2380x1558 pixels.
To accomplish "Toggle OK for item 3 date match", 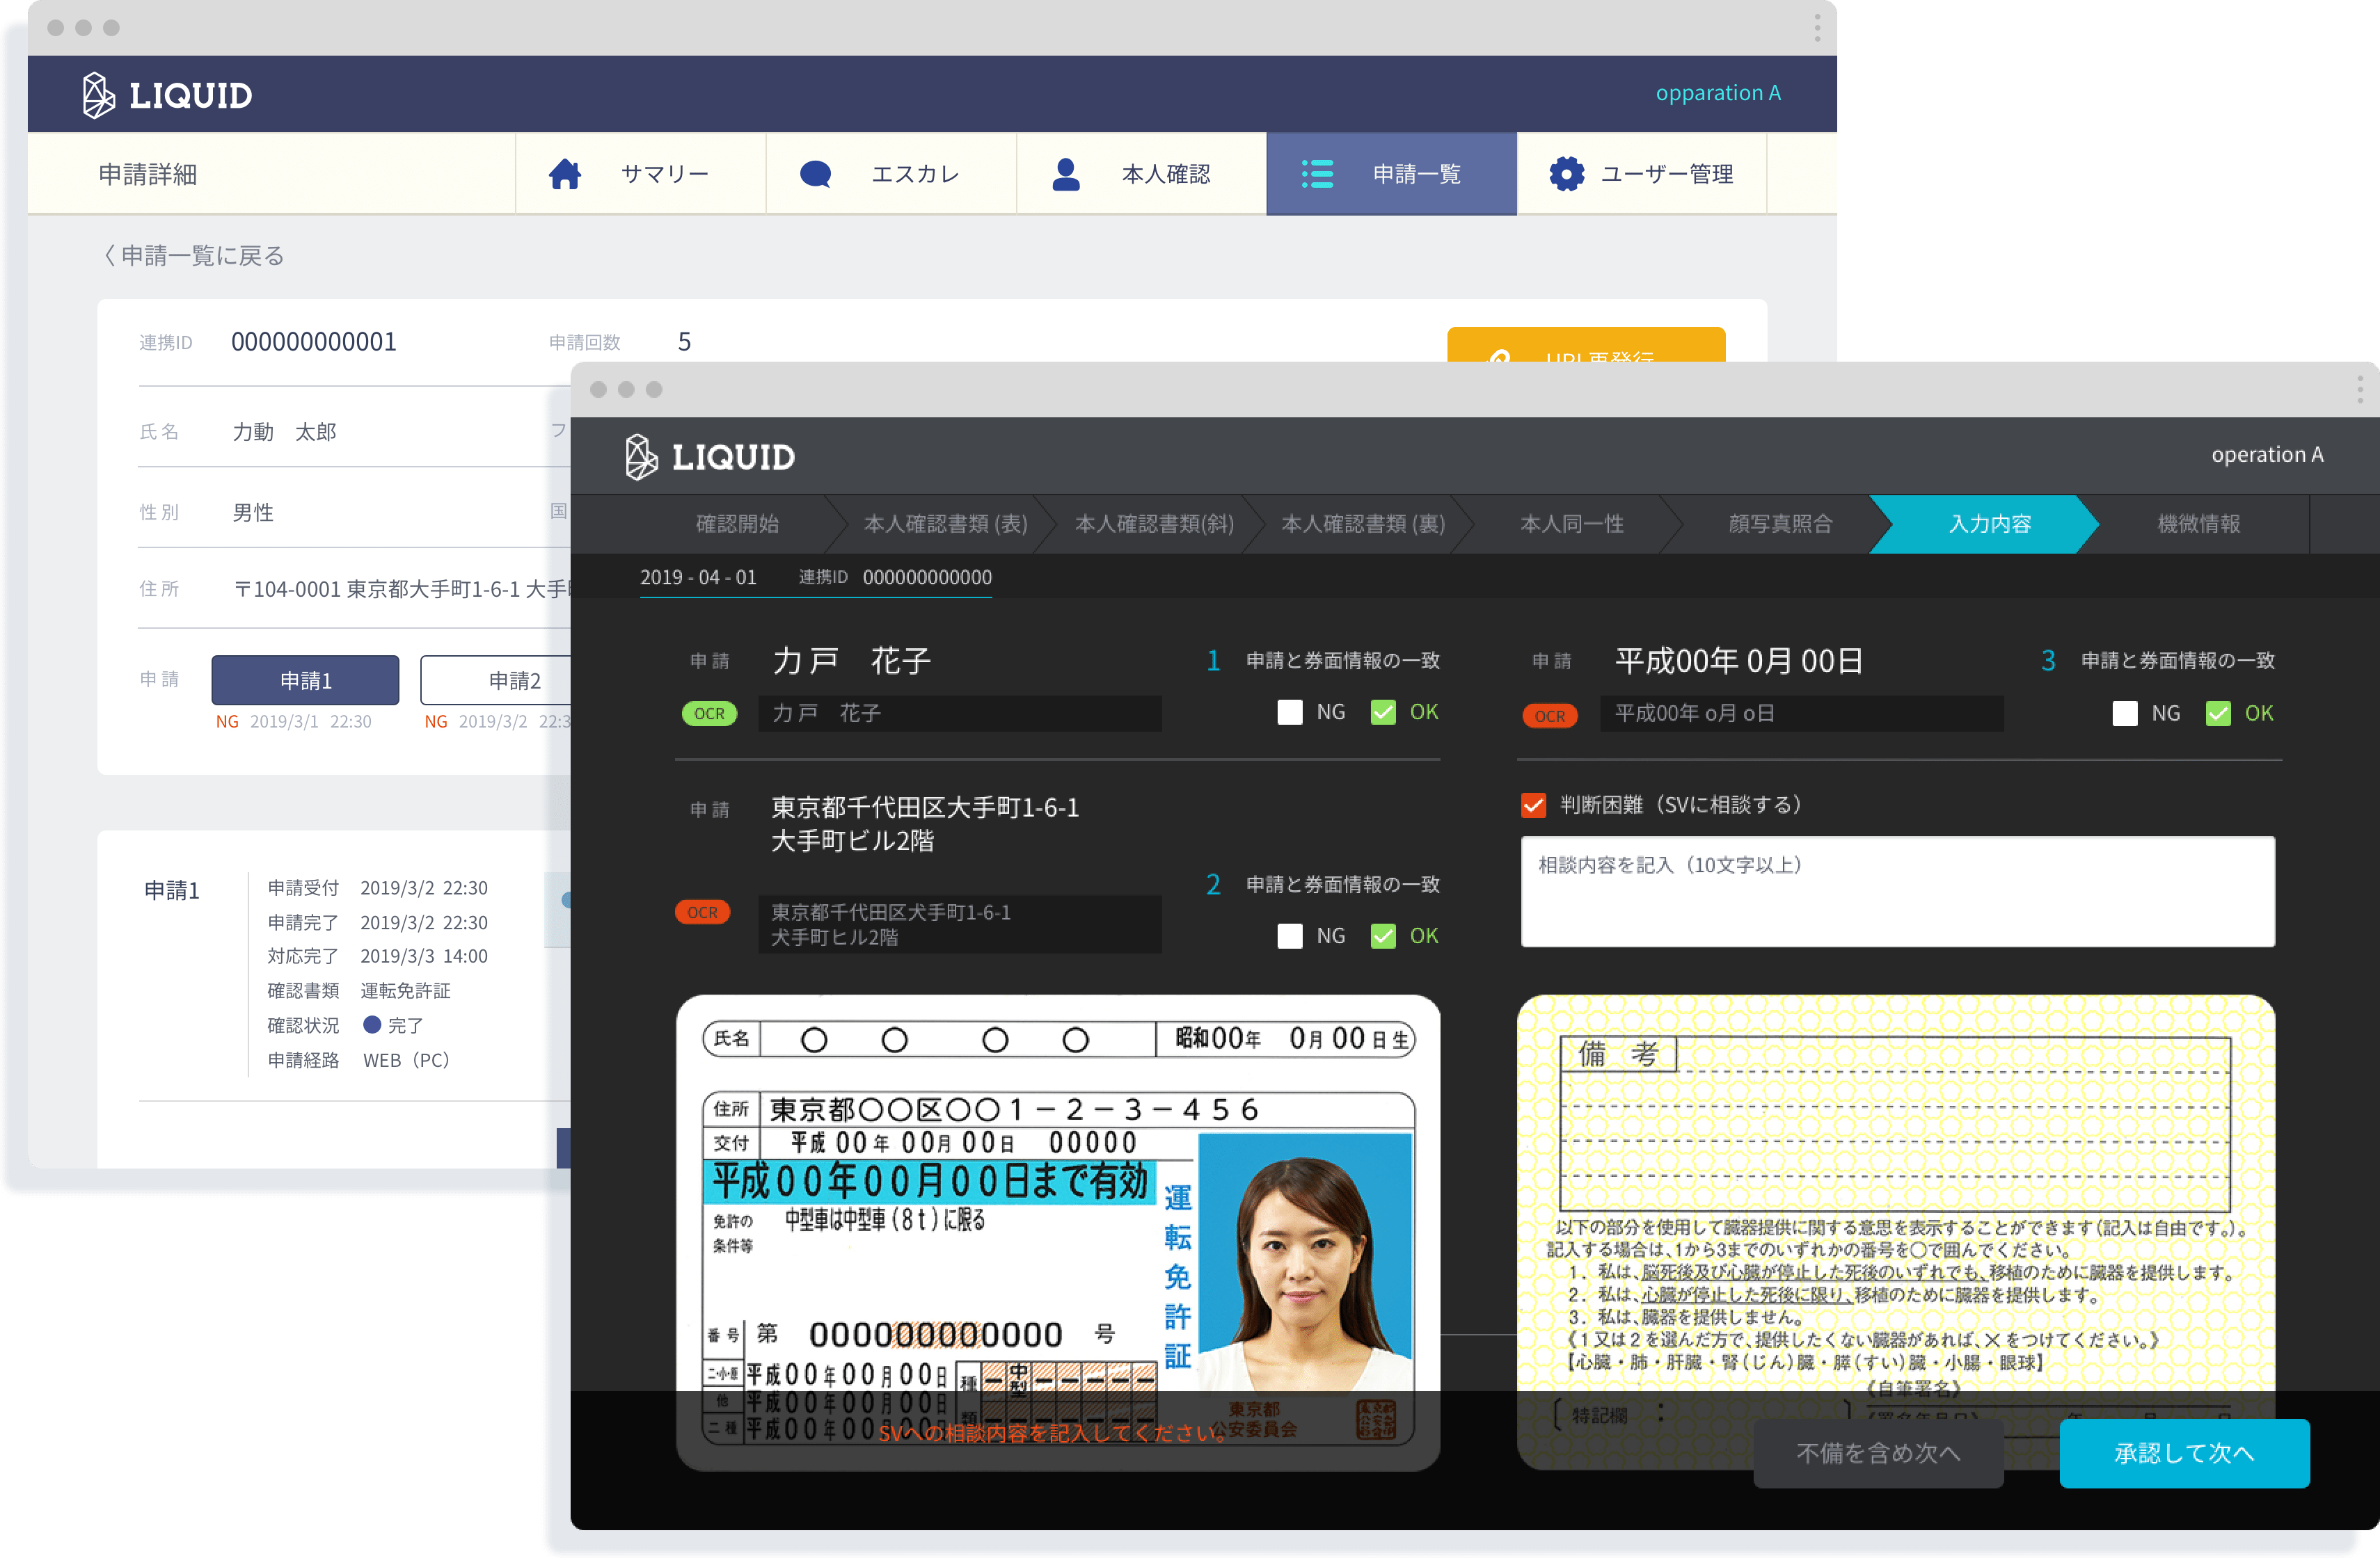I will point(2218,714).
